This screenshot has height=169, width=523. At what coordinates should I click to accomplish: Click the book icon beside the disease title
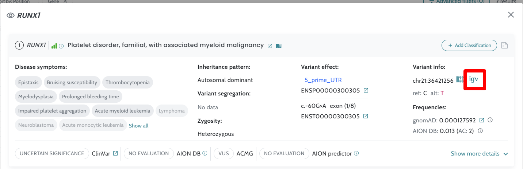[279, 46]
